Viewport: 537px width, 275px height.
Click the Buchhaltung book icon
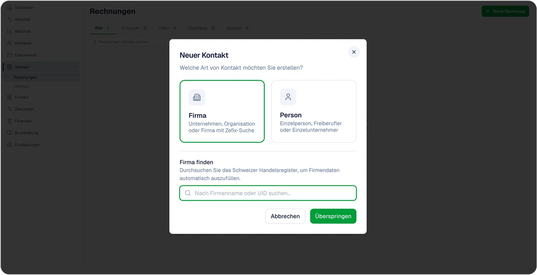point(9,133)
